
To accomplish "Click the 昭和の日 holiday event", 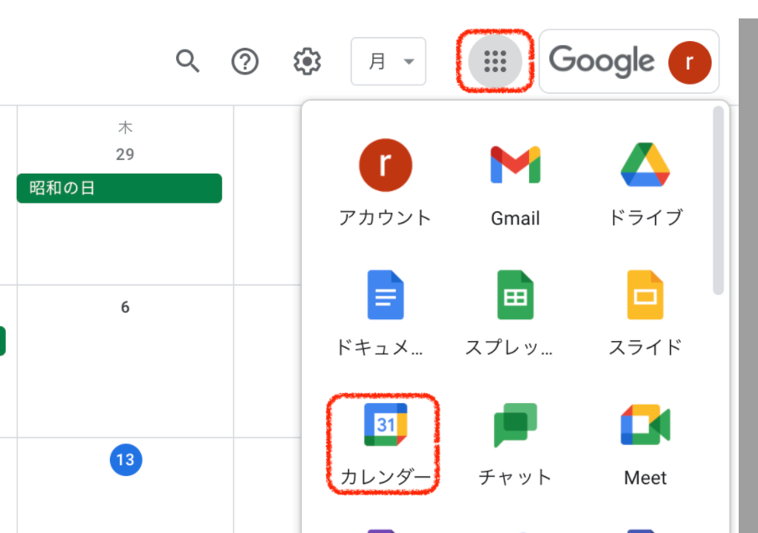I will (119, 189).
